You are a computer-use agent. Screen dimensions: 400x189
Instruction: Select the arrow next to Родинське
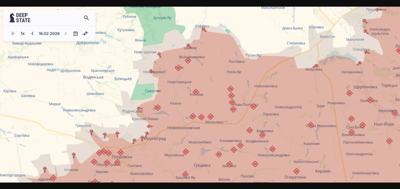point(139,109)
